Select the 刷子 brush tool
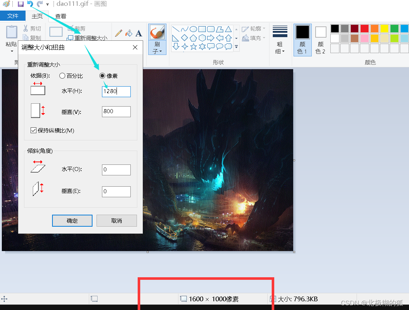The image size is (409, 310). (157, 32)
